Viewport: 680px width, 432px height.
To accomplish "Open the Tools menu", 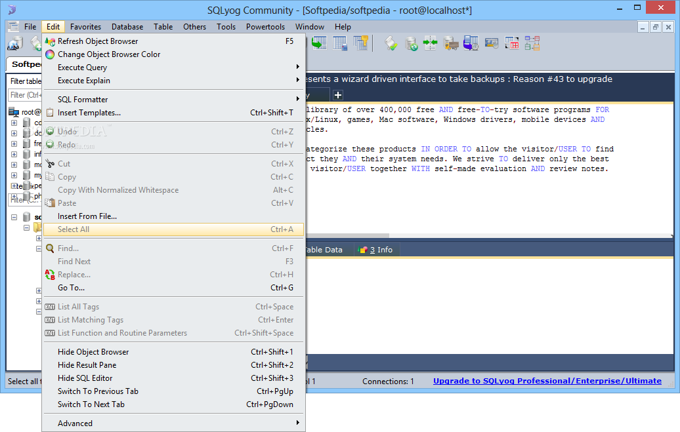I will coord(226,27).
